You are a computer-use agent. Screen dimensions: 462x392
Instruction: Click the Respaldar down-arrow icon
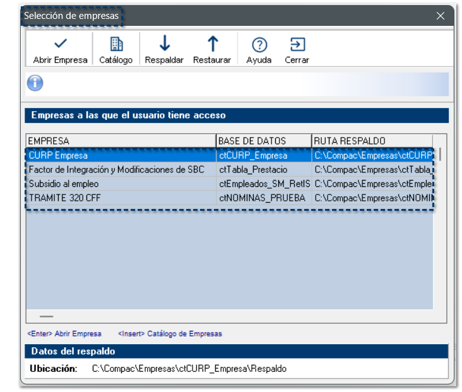point(164,44)
